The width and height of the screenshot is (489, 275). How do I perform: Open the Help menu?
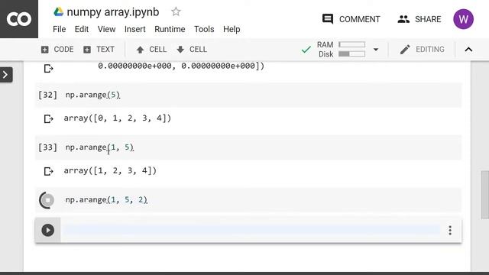[x=232, y=29]
